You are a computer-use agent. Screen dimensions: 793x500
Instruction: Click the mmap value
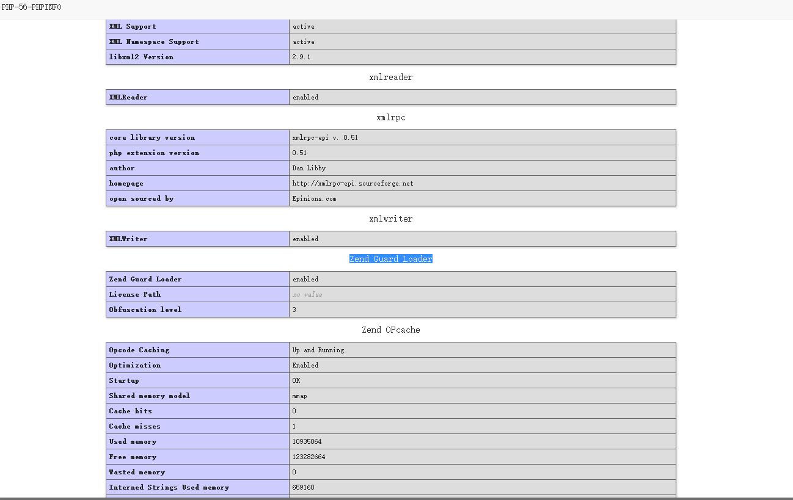[300, 396]
